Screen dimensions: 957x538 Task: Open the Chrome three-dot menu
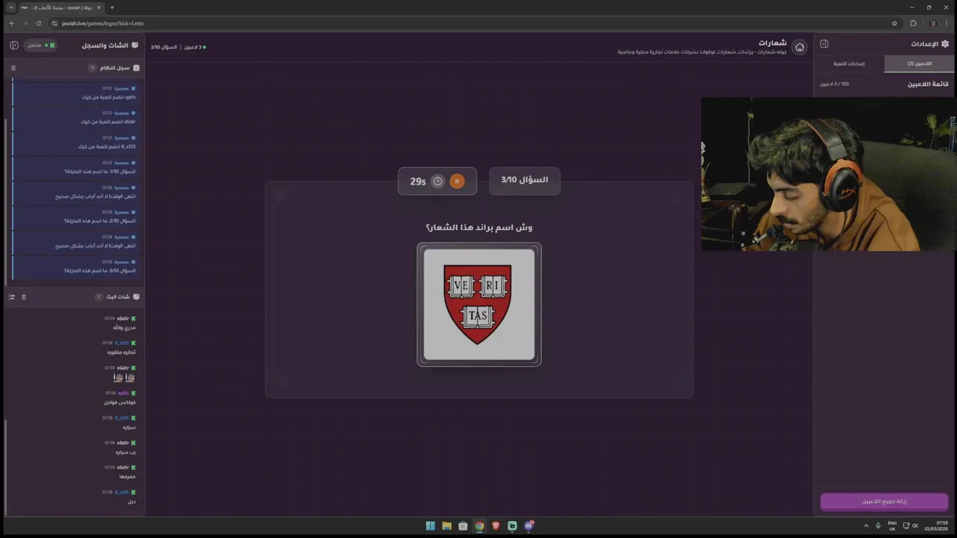pos(947,23)
